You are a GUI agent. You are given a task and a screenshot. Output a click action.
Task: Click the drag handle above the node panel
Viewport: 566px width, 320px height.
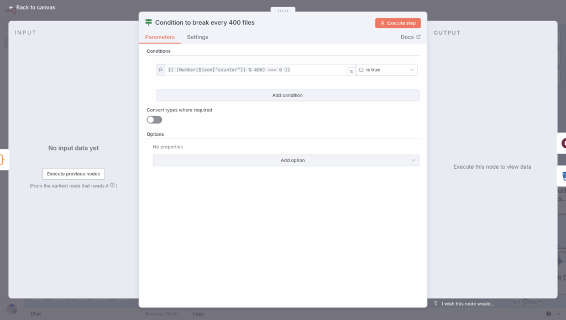point(283,10)
